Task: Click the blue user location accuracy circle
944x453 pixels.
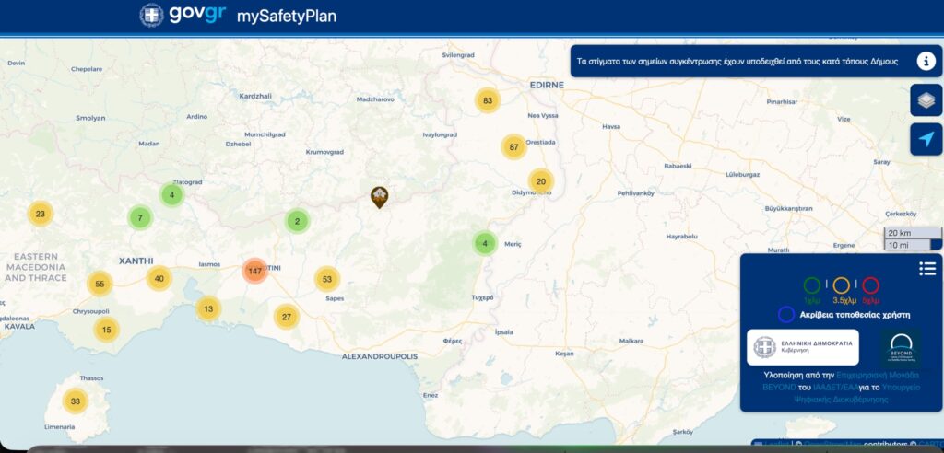Action: [x=785, y=314]
